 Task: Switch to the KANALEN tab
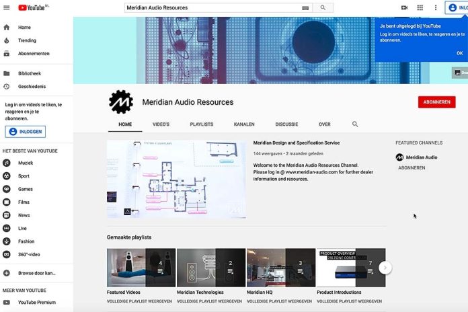(244, 124)
